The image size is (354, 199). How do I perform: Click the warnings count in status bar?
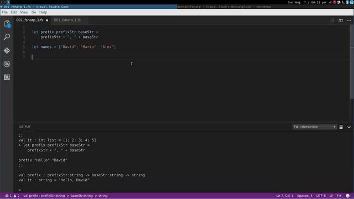[17, 196]
